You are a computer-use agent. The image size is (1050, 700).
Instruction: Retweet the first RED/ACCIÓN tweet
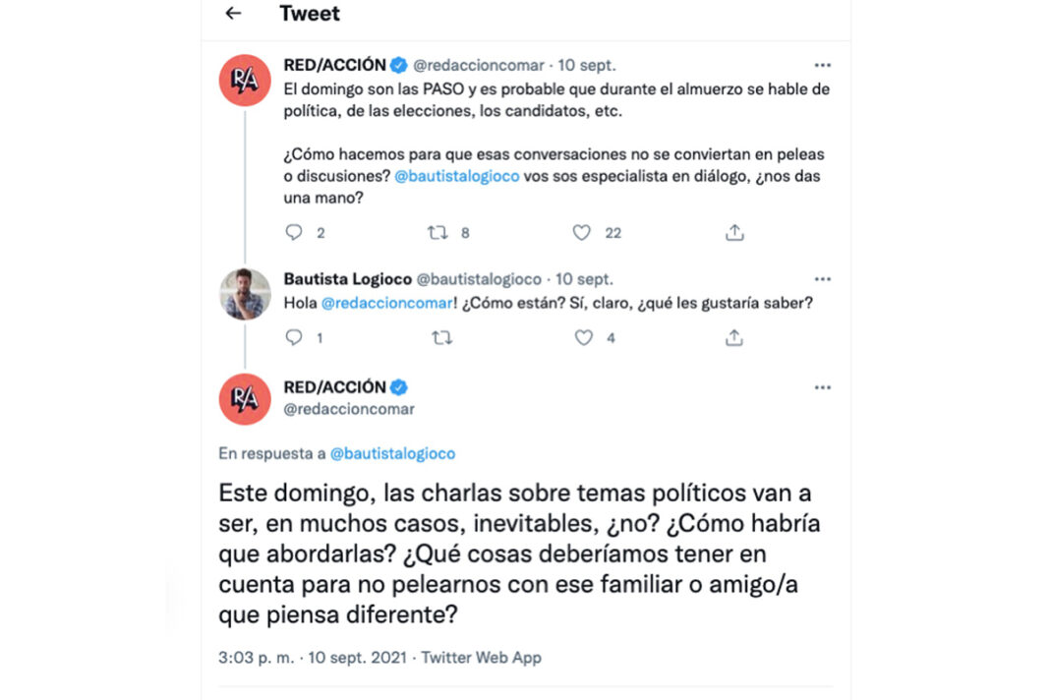[x=437, y=233]
